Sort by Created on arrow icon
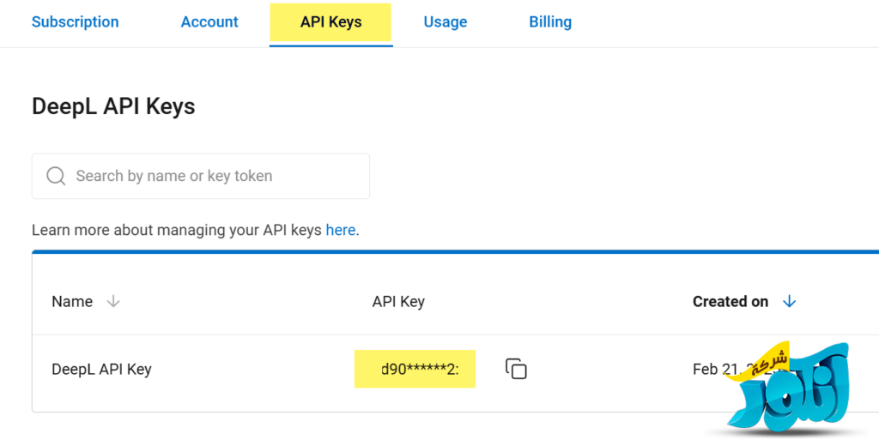Image resolution: width=879 pixels, height=446 pixels. point(790,301)
